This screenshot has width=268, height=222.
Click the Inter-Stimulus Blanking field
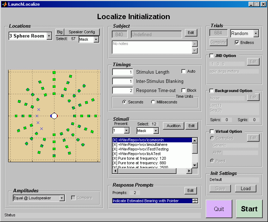click(123, 81)
